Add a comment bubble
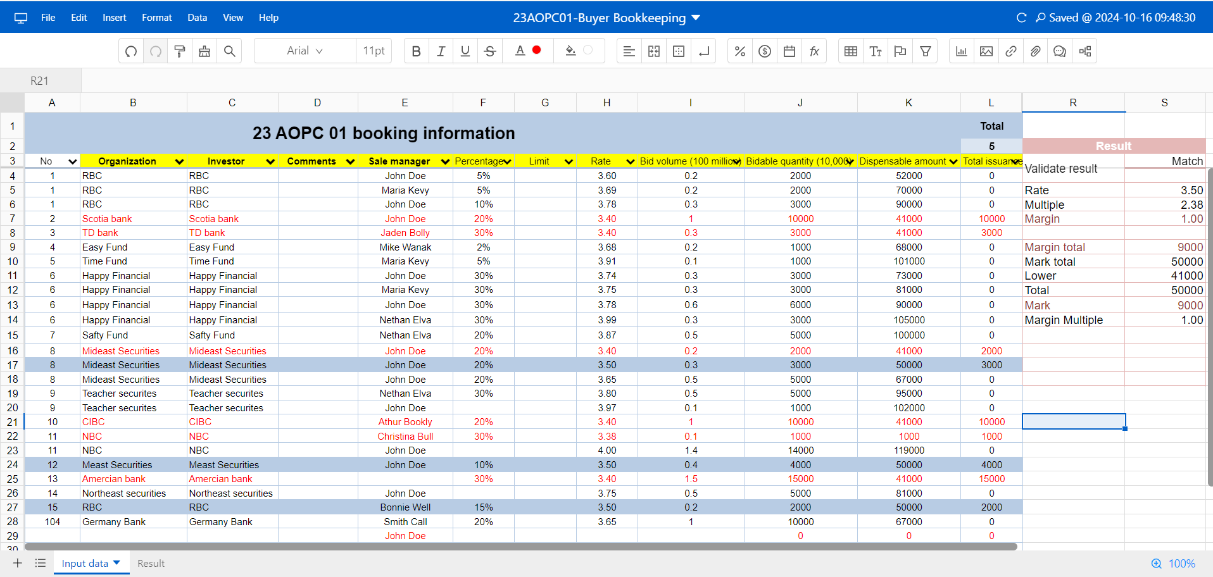Screen dimensions: 1213x577 point(1060,51)
